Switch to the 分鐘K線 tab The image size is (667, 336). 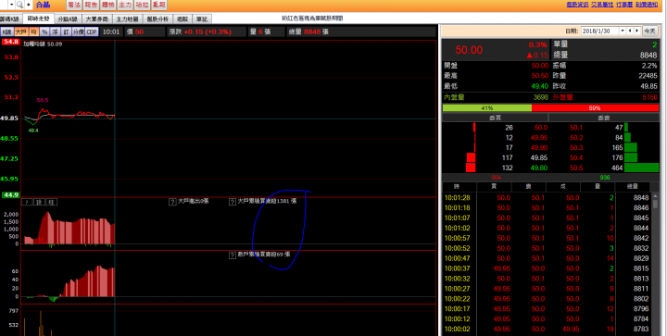pyautogui.click(x=68, y=19)
